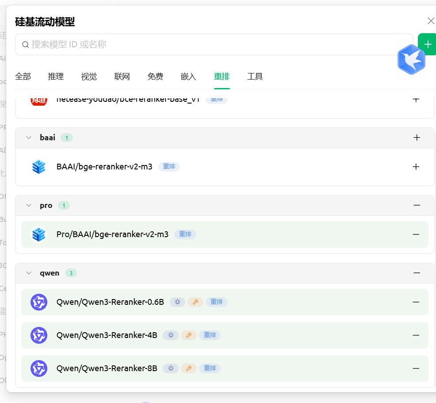Switch to the 免费 tab

click(156, 77)
